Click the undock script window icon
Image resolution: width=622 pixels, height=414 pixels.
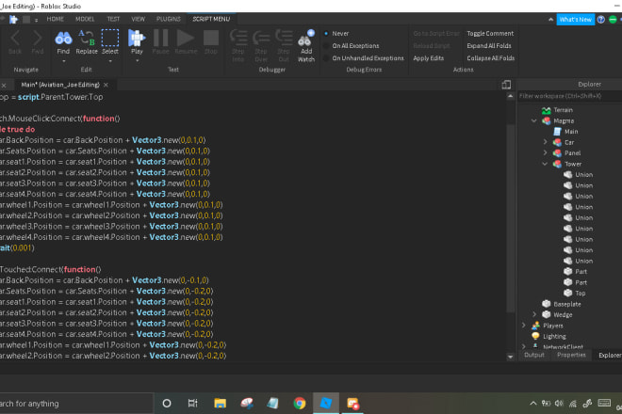pos(506,85)
